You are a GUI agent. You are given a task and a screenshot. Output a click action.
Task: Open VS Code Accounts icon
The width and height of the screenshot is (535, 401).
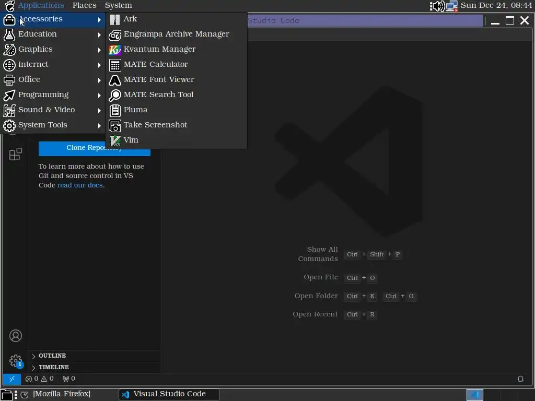(x=15, y=336)
